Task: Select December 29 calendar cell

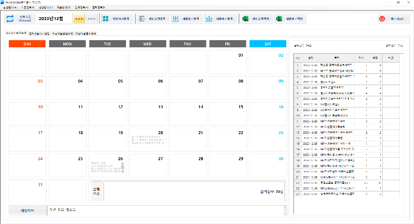Action: click(x=228, y=165)
